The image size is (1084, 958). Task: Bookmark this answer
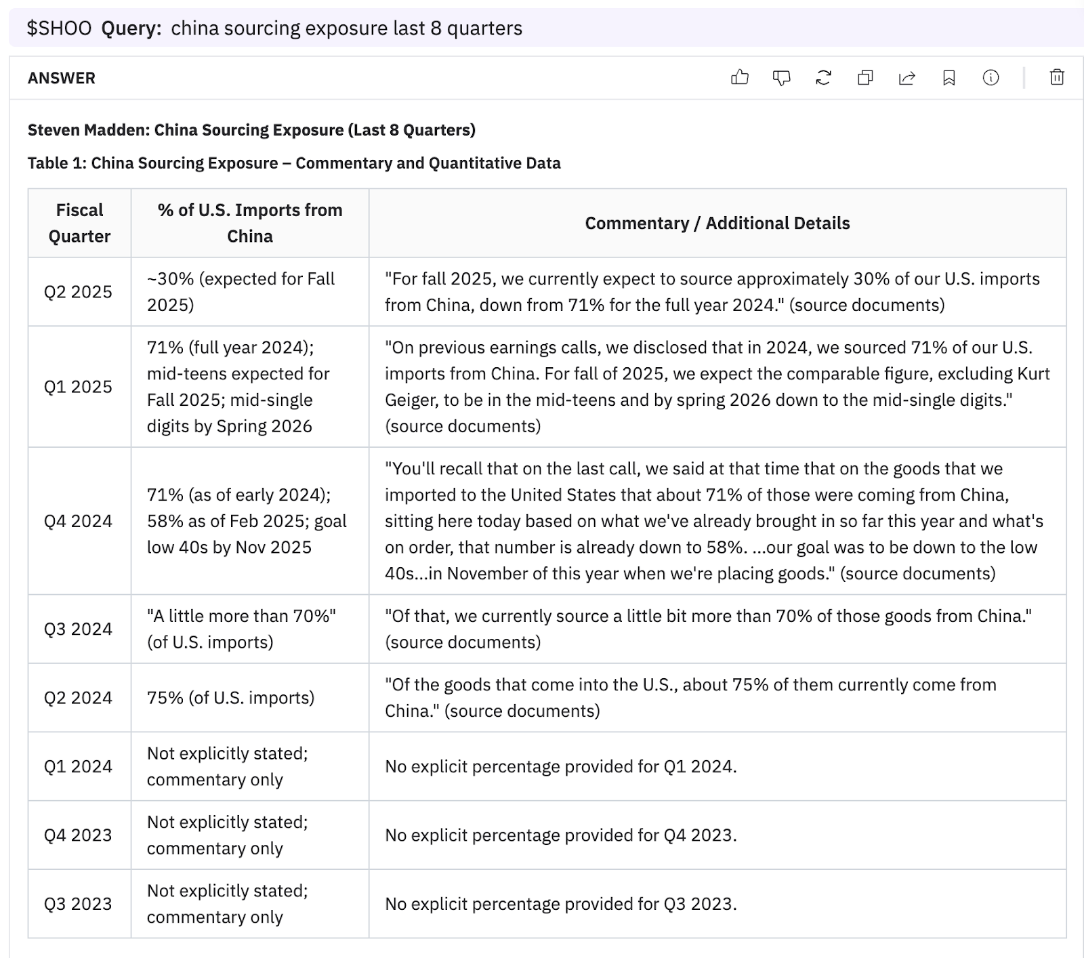pos(948,78)
